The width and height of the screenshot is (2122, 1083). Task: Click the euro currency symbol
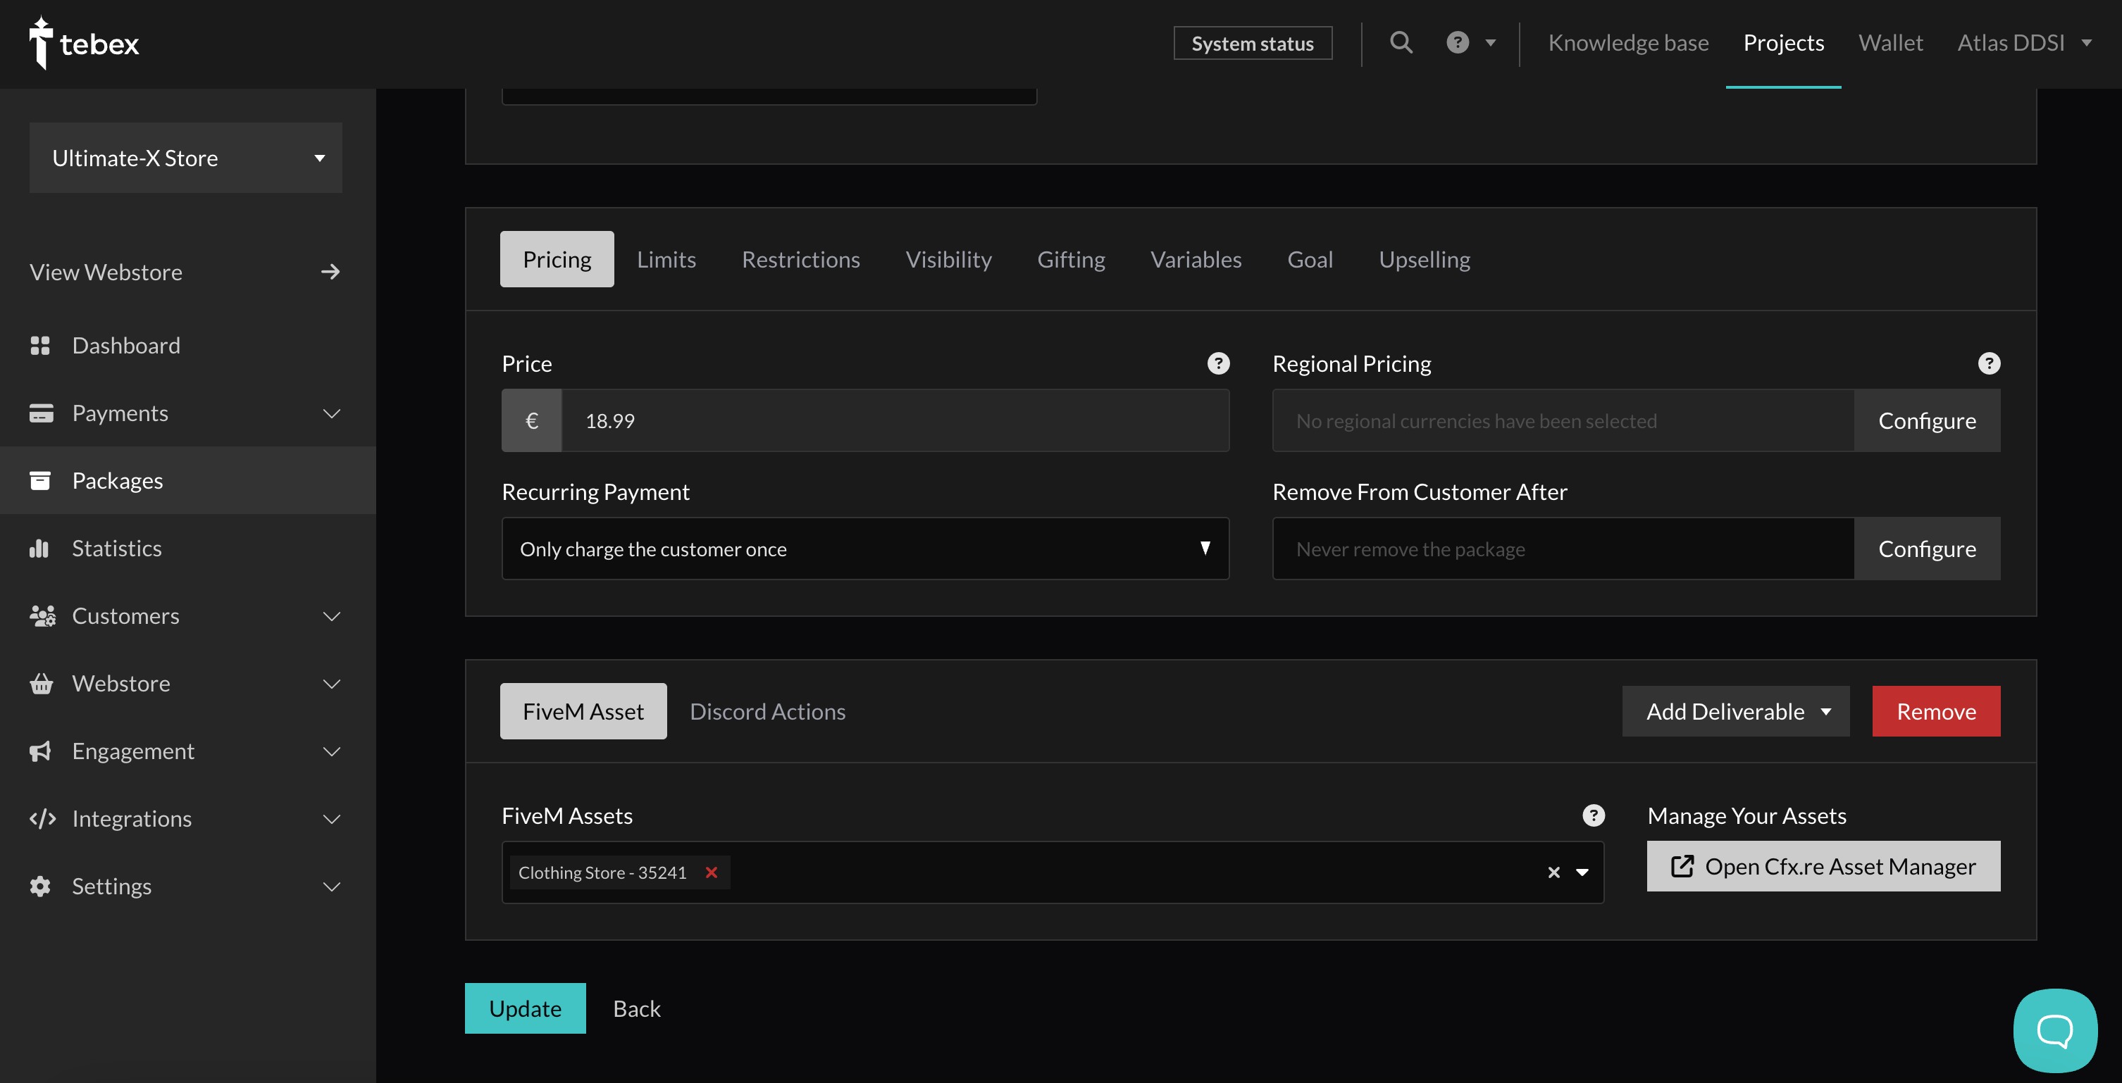tap(532, 420)
